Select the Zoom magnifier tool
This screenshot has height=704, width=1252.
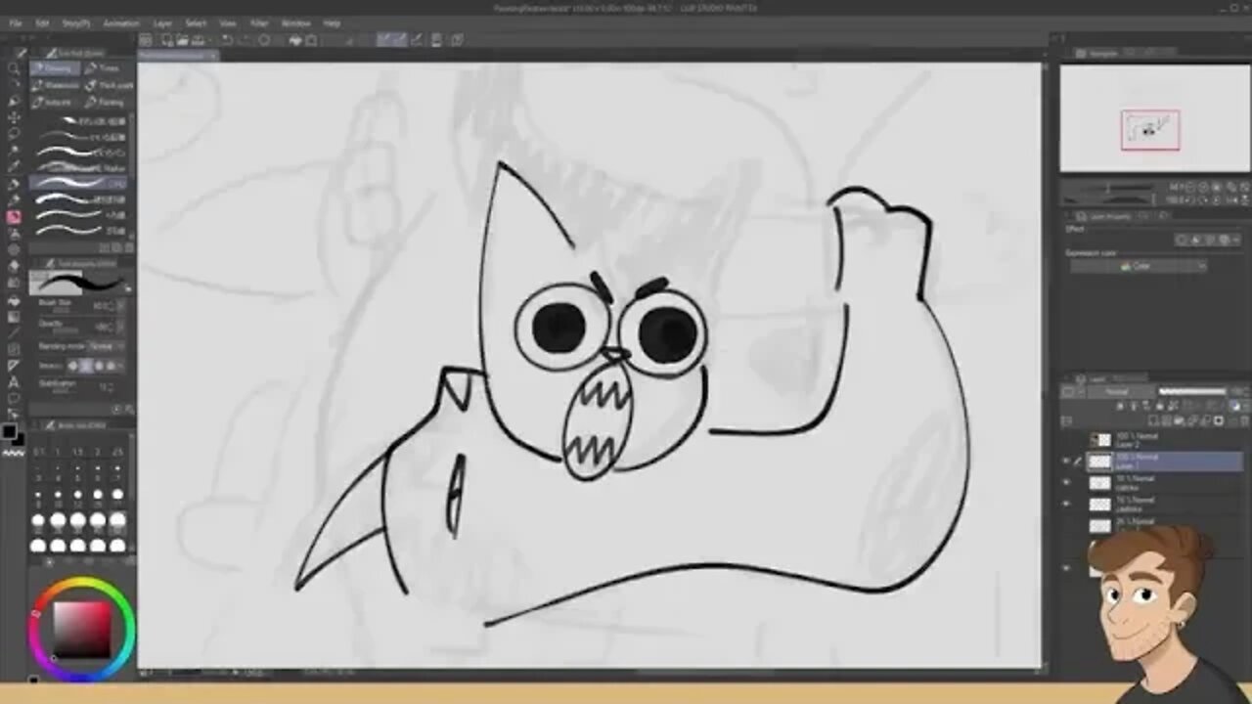[14, 68]
